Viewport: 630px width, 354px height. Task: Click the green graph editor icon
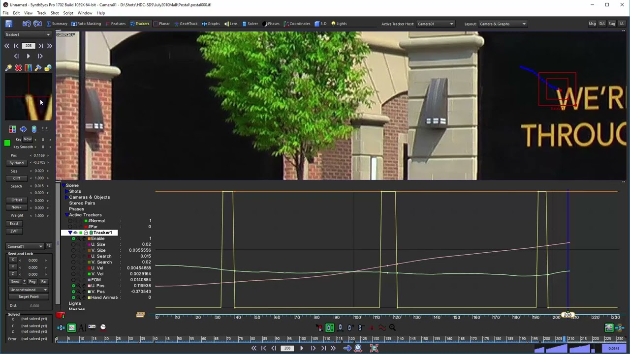point(71,327)
